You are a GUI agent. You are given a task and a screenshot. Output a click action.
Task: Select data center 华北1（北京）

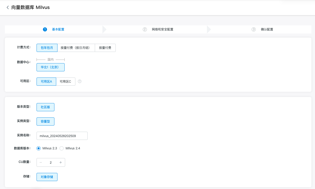click(x=51, y=67)
